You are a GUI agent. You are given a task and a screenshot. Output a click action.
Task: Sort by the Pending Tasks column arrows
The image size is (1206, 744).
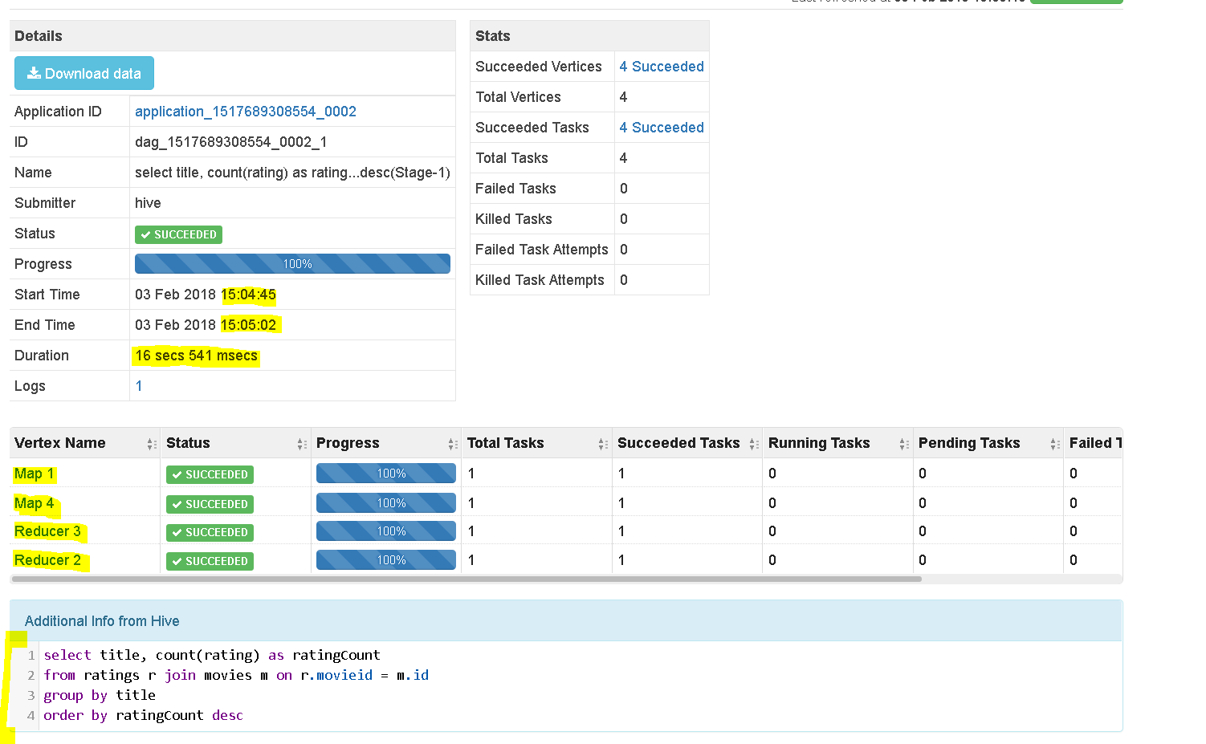click(1055, 444)
